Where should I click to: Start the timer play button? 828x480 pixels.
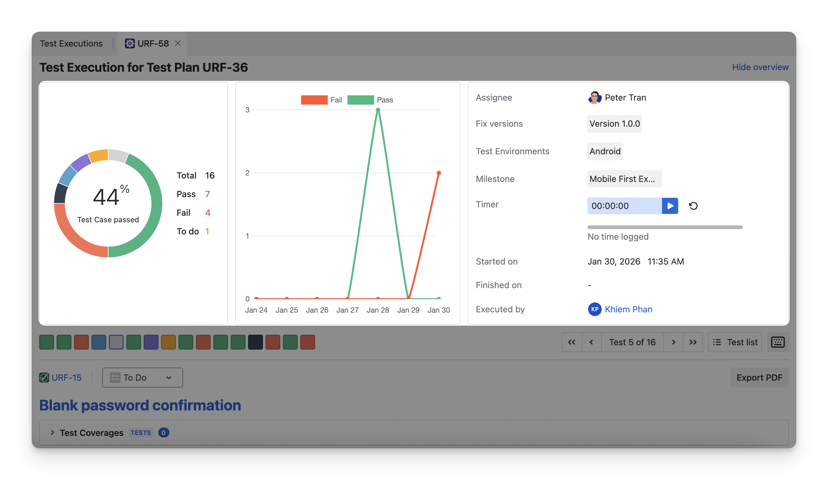point(669,206)
